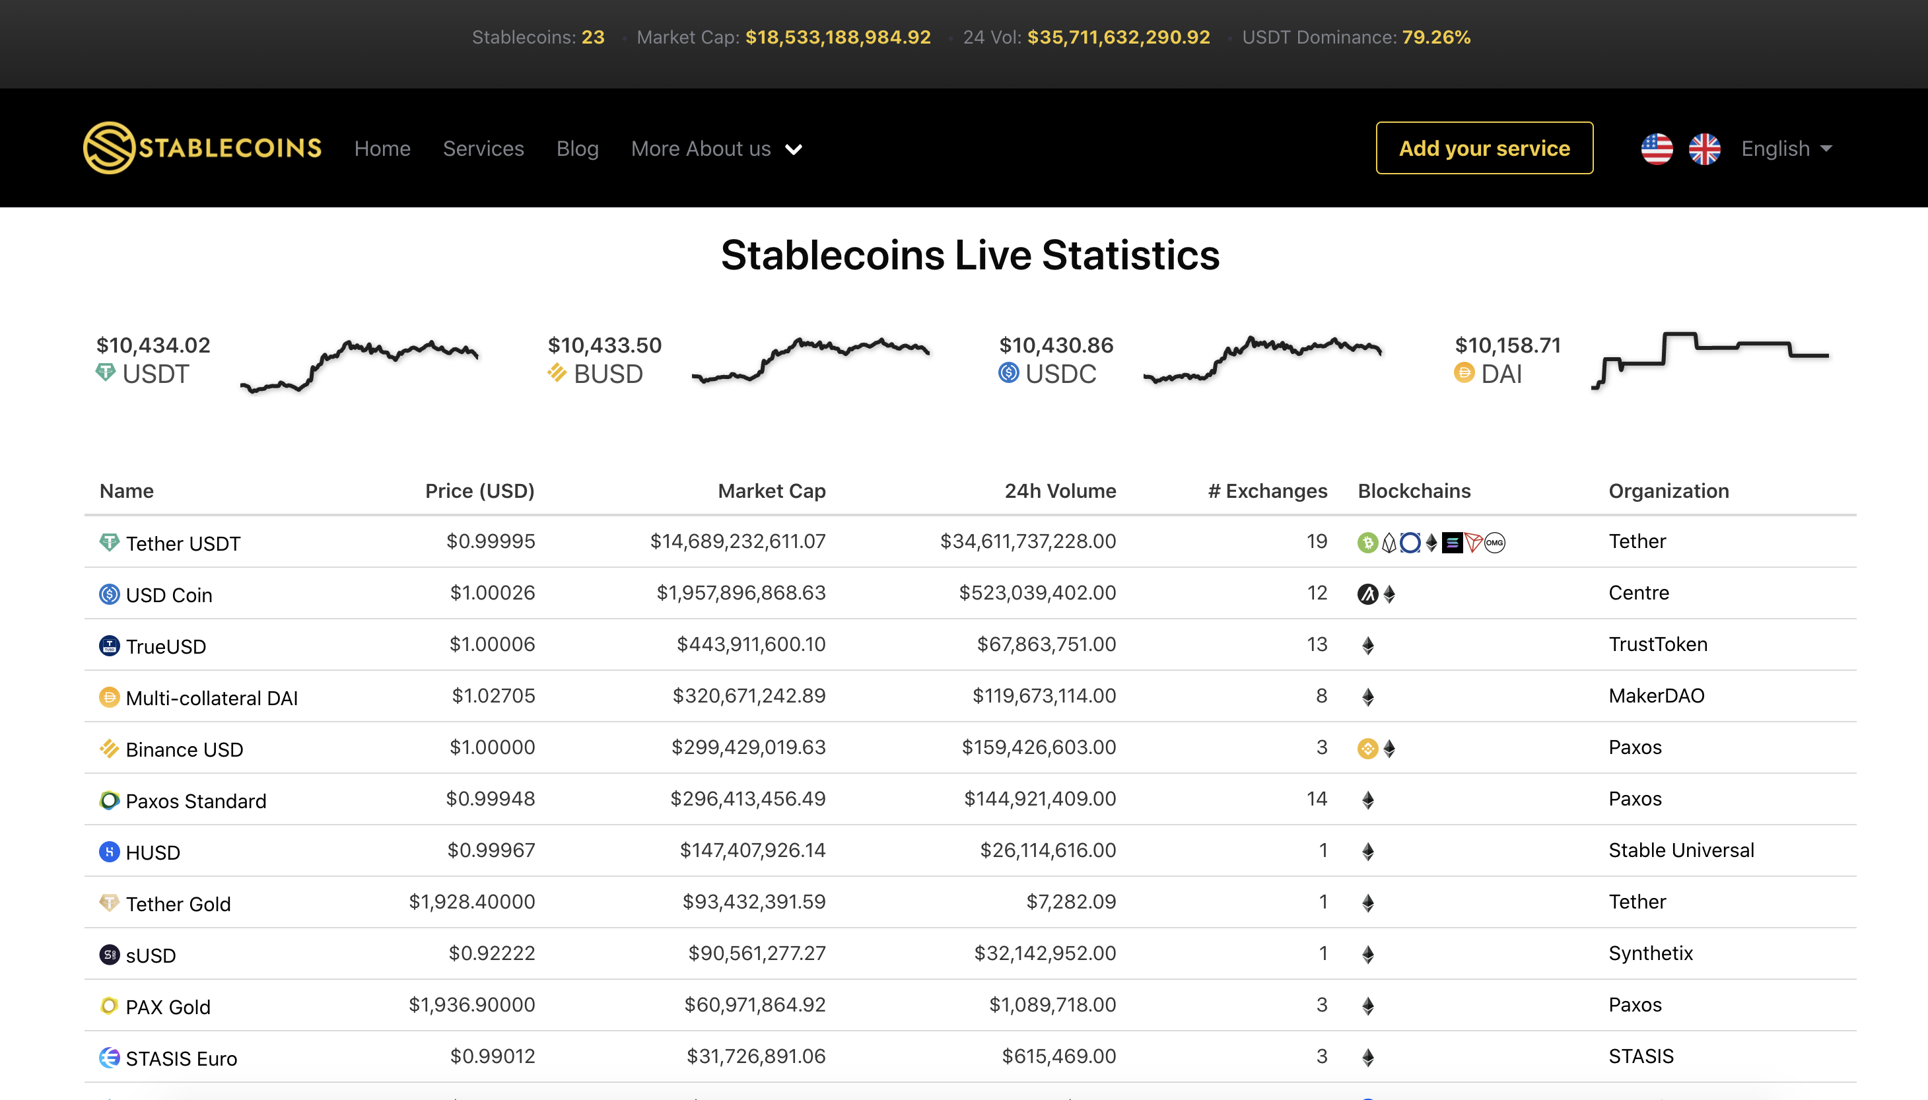
Task: Click the Multi-collateral DAI coin logo
Action: [x=109, y=697]
